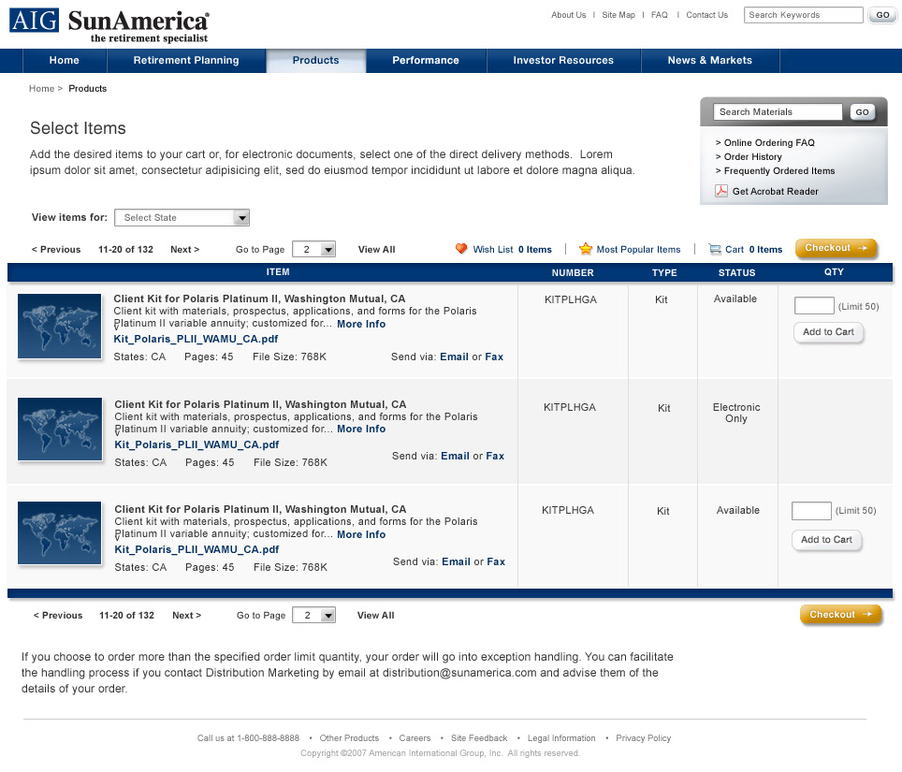
Task: Click More Info on the second item
Action: (361, 430)
